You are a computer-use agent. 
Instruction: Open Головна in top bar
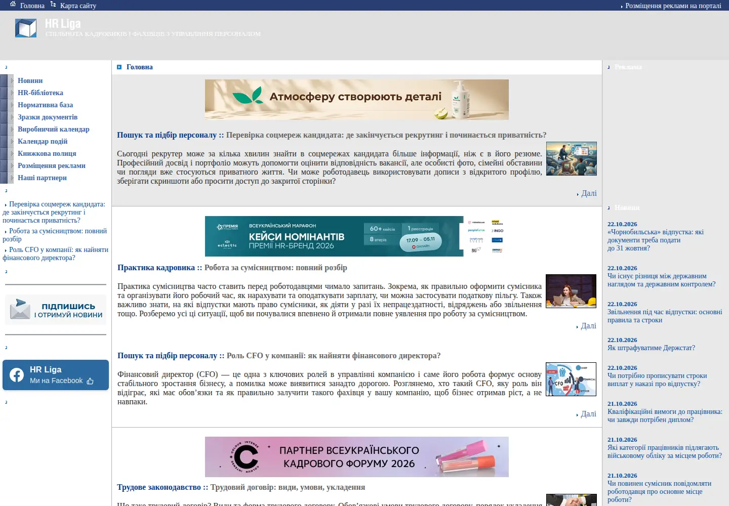(32, 6)
